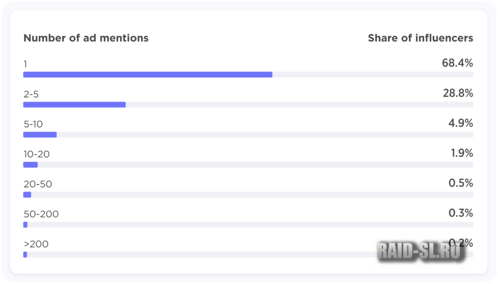Click the blue bar for 5-10 mentions
The width and height of the screenshot is (498, 284).
[40, 135]
